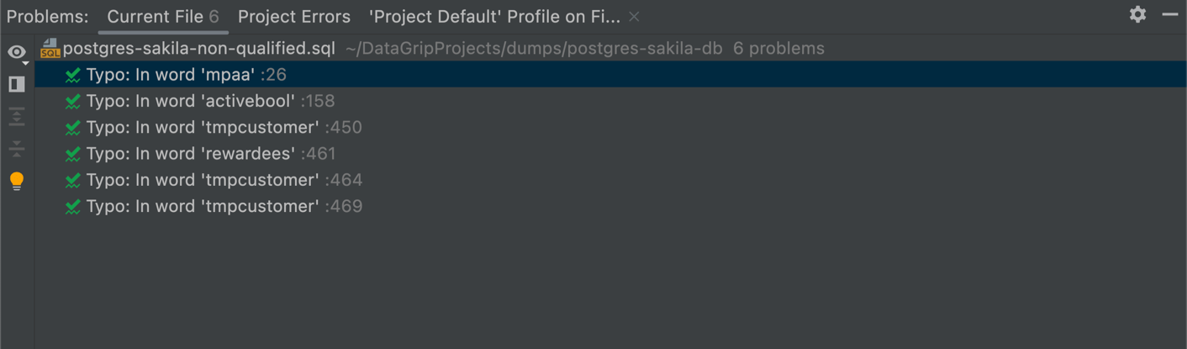Click the SQL file icon
The width and height of the screenshot is (1187, 349).
(x=50, y=49)
